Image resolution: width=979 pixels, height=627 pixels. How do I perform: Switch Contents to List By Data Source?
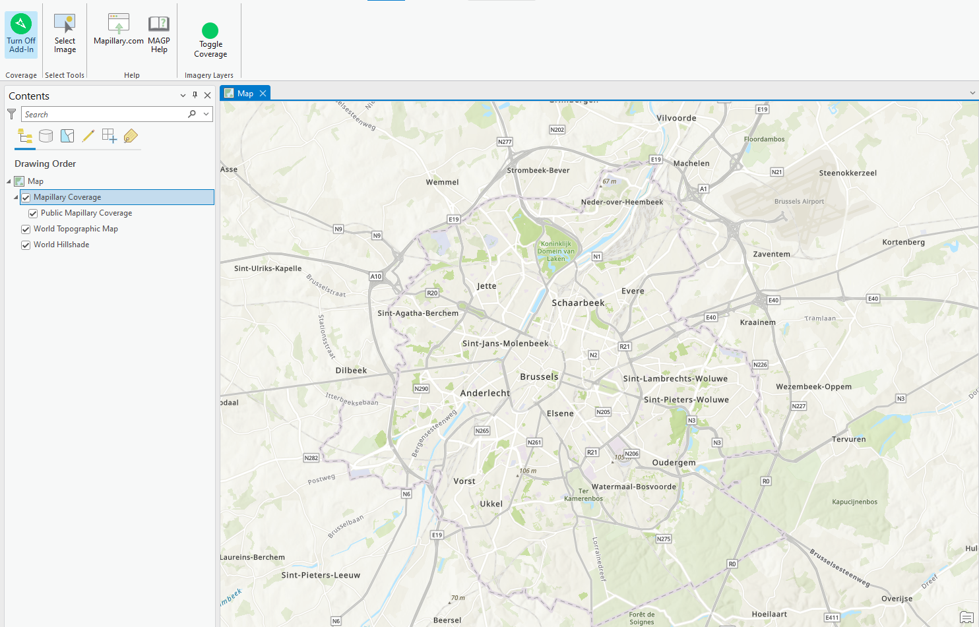click(46, 136)
